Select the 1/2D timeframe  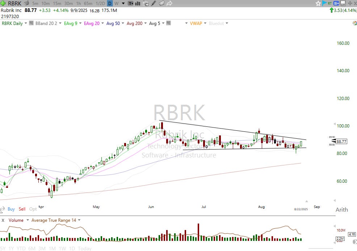(100, 4)
